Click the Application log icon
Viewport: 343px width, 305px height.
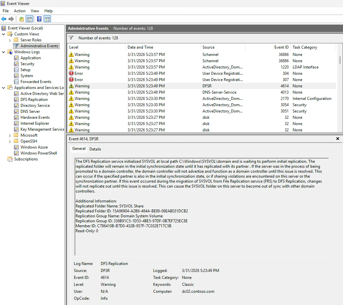tap(16, 58)
